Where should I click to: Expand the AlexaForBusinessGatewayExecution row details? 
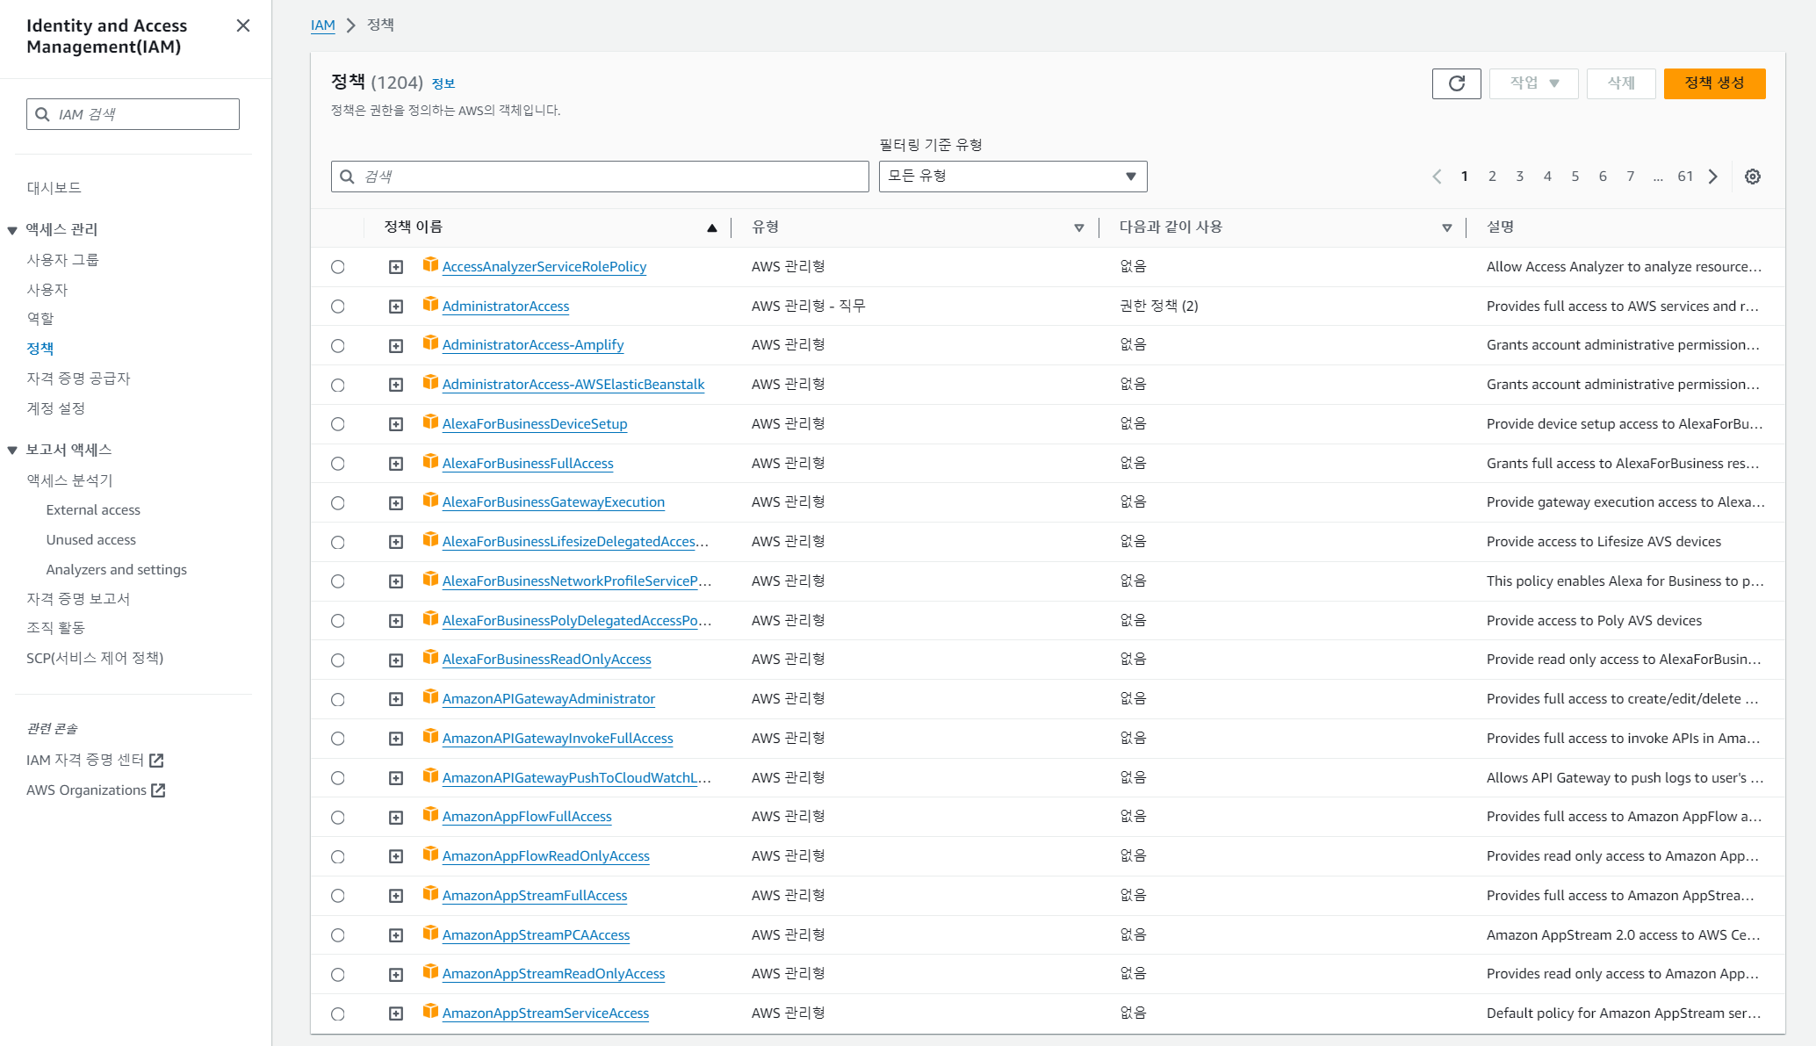click(396, 503)
